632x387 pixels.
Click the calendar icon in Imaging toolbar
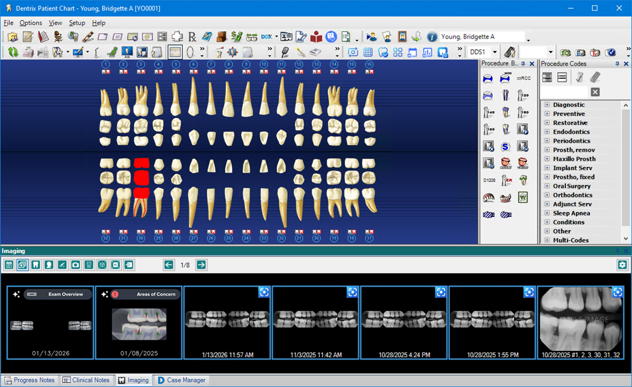[9, 265]
